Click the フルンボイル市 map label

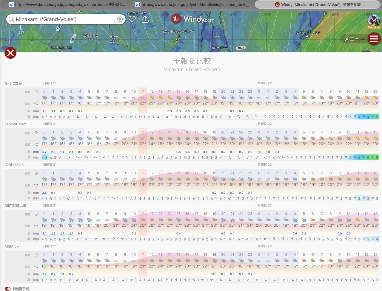61,48
